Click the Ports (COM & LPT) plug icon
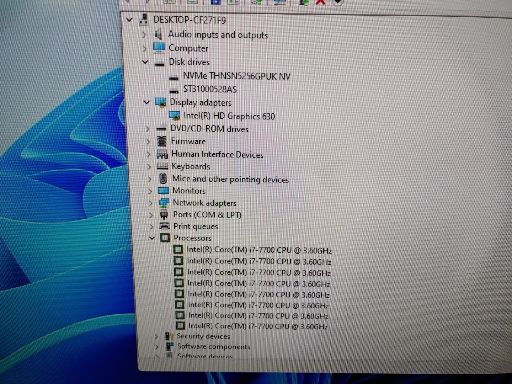The width and height of the screenshot is (512, 384). tap(164, 214)
